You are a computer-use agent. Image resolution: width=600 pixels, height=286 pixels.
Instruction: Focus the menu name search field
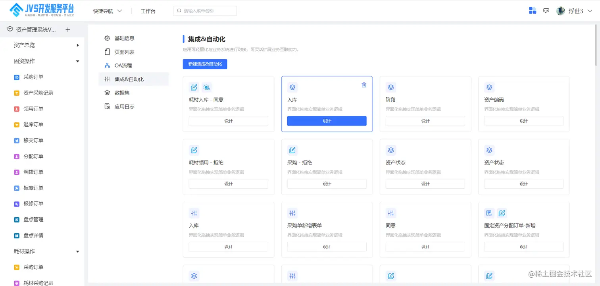[x=205, y=11]
